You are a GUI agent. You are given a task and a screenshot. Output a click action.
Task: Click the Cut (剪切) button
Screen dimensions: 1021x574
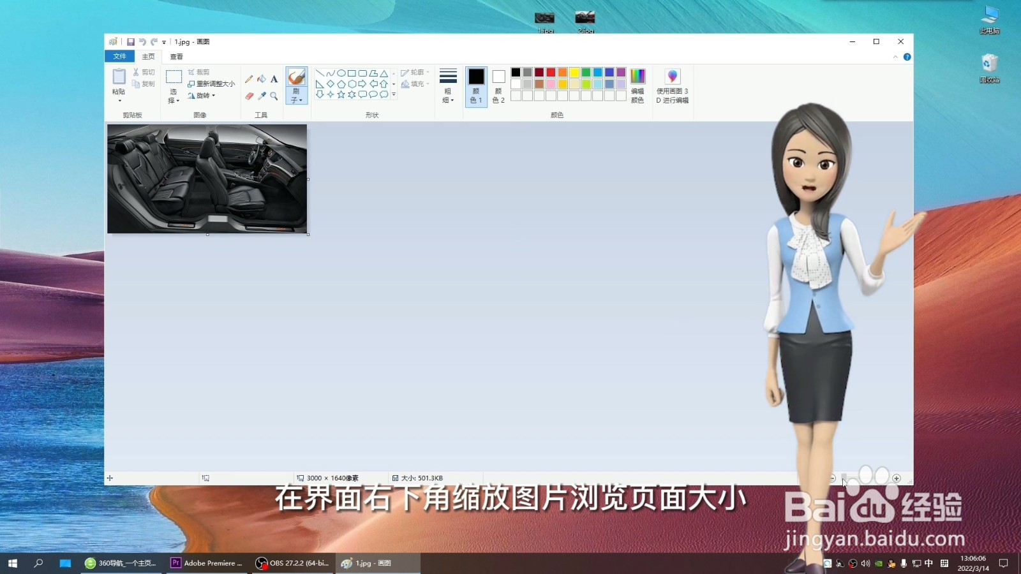click(144, 72)
